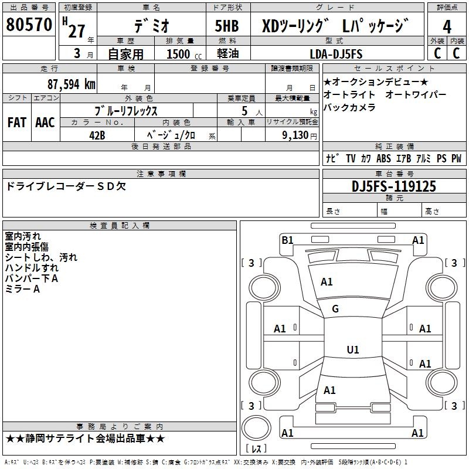The height and width of the screenshot is (469, 469).
Task: Click the B1 damage mark on diagram
Action: (x=287, y=240)
